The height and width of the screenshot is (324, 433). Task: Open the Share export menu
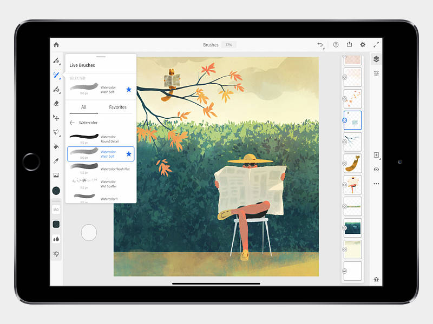[x=349, y=45]
